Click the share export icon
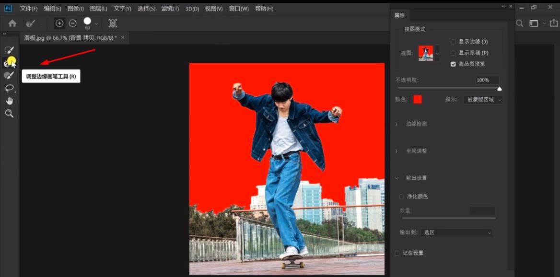The image size is (560, 277). (x=554, y=23)
